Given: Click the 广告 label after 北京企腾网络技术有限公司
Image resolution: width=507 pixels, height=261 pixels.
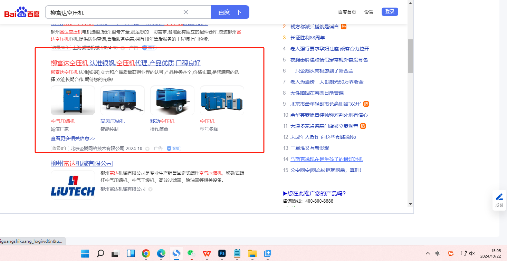Looking at the screenshot, I should point(158,148).
